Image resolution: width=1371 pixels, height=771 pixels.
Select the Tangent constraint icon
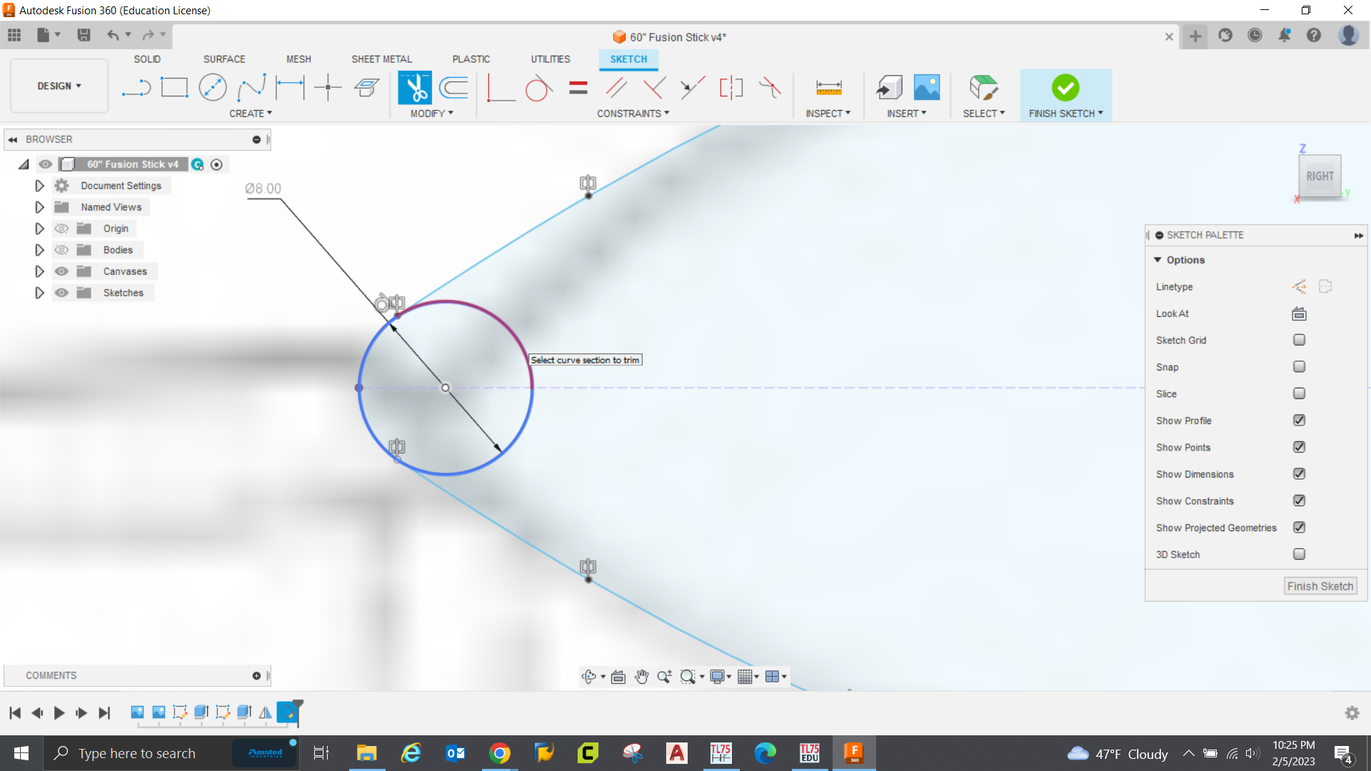(x=539, y=87)
